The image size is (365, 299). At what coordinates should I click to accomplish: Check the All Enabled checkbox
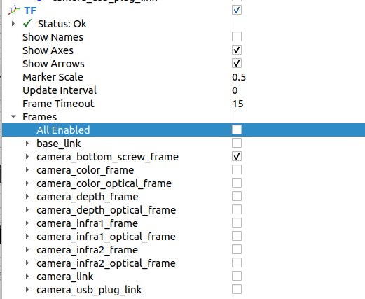[237, 130]
